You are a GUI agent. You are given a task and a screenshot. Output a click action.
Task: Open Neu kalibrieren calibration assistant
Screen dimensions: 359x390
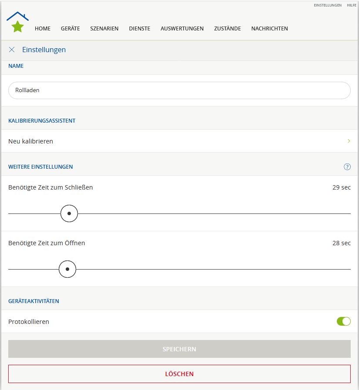(31, 141)
